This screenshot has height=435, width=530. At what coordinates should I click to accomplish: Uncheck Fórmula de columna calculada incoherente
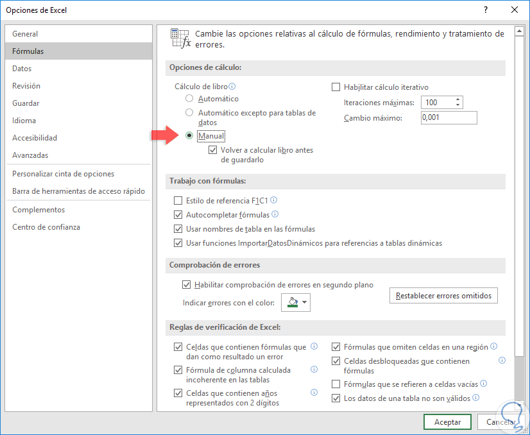click(178, 370)
